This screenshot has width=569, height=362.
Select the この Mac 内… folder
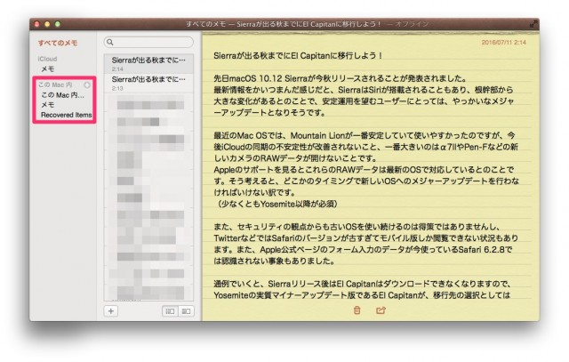(62, 95)
